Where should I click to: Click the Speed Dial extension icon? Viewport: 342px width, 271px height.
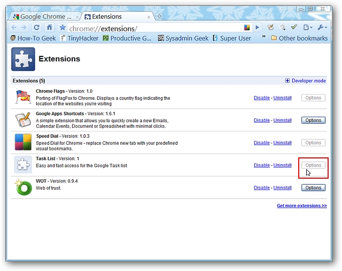[x=23, y=142]
